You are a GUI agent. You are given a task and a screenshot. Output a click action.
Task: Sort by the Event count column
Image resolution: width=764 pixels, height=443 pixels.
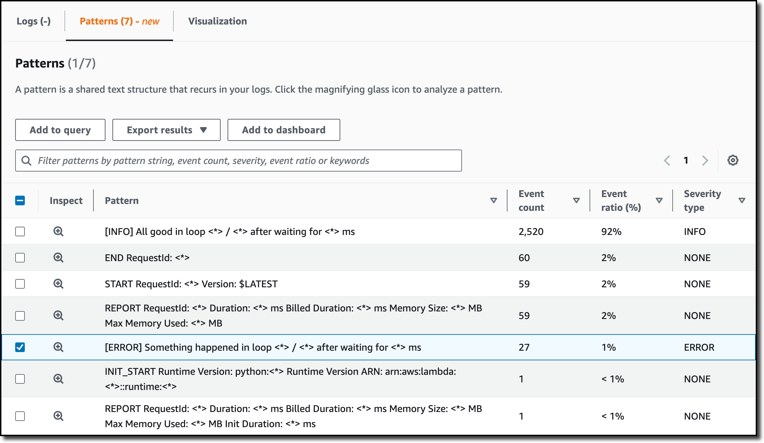[x=576, y=200]
